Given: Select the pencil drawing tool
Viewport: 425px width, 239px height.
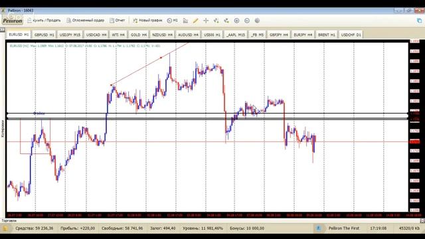Looking at the screenshot, I should click(195, 21).
